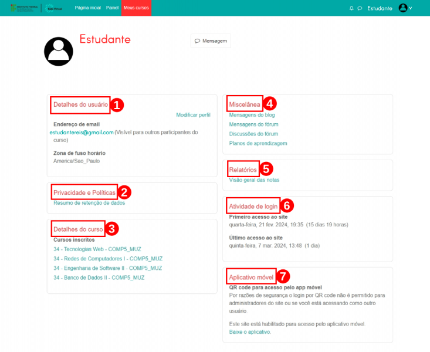
Task: Open Meus cursos tab
Action: point(136,8)
